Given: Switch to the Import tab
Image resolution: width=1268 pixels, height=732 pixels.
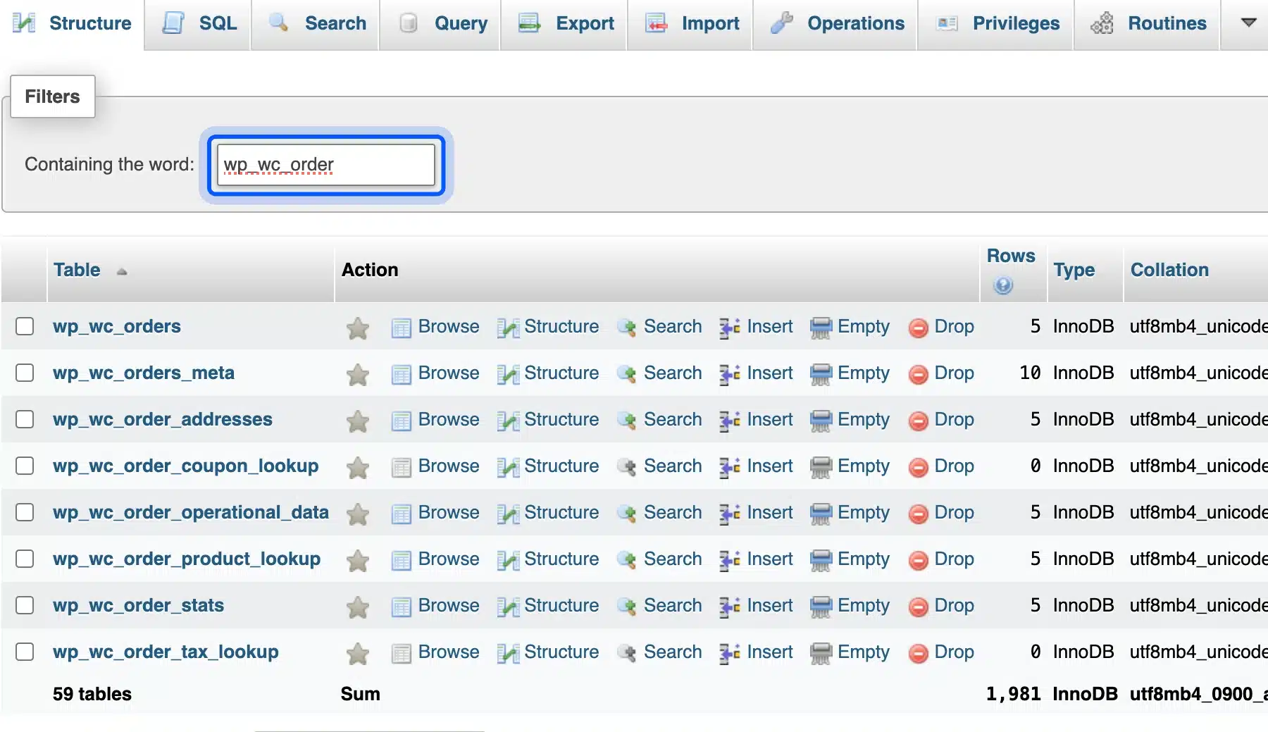Looking at the screenshot, I should click(690, 24).
